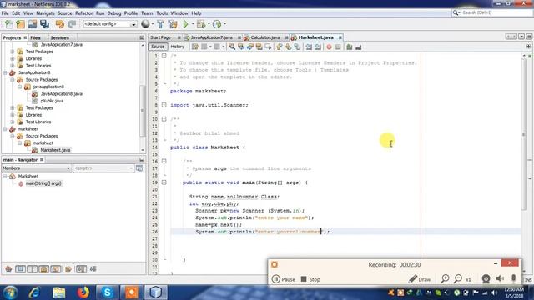Viewport: 534px width, 300px height.
Task: Open the Tools menu
Action: [162, 13]
